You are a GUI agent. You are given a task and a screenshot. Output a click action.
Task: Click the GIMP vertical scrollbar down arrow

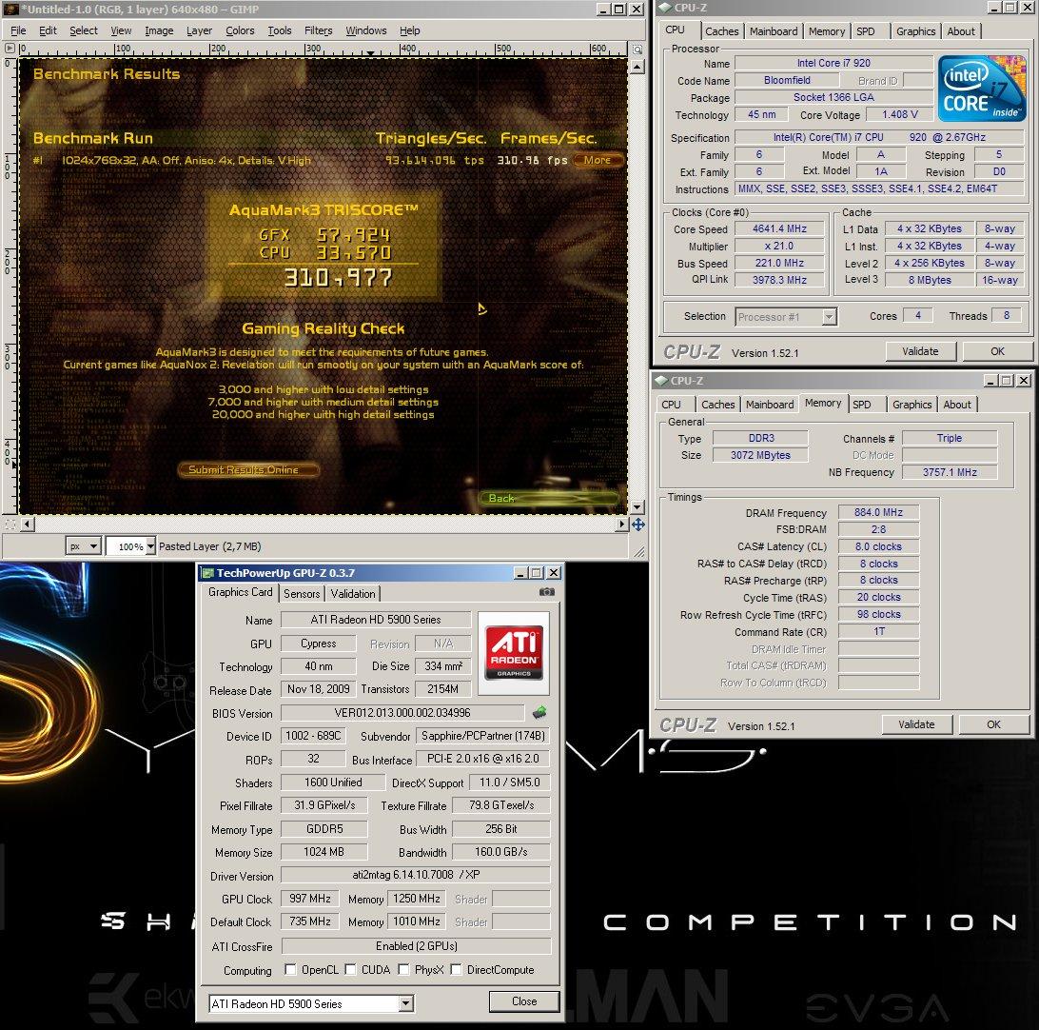click(637, 507)
